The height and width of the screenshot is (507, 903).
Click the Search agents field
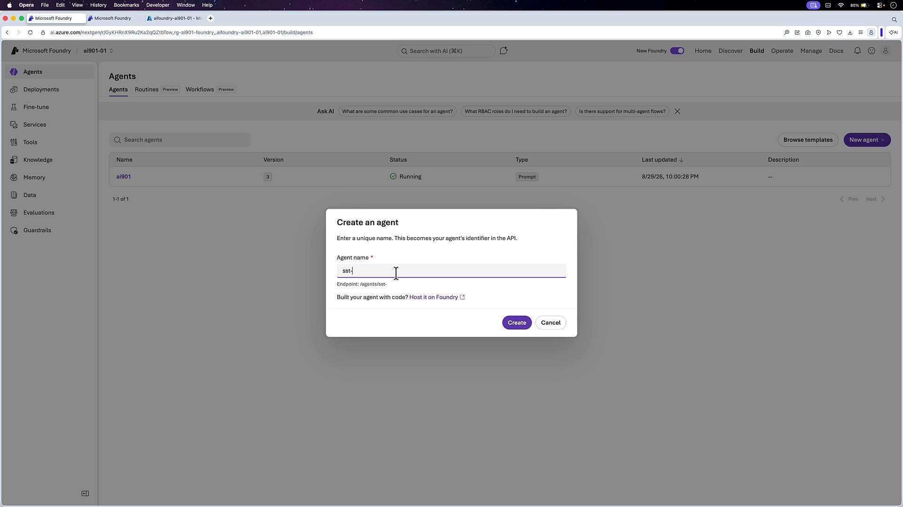[x=179, y=140]
